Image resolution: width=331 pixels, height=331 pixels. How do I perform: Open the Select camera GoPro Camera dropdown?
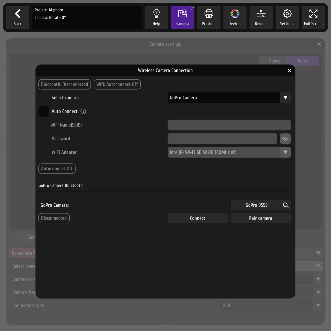pyautogui.click(x=229, y=98)
